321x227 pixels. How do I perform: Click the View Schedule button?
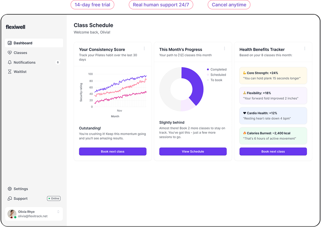(x=193, y=151)
